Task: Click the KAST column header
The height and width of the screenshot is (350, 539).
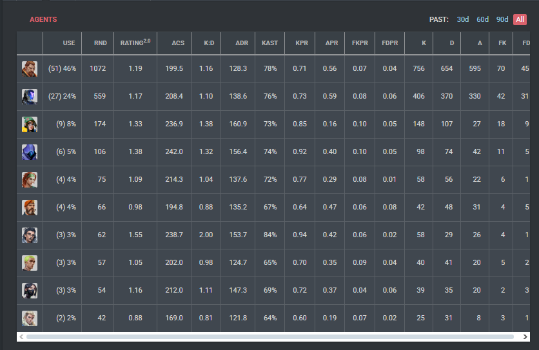Action: click(270, 43)
